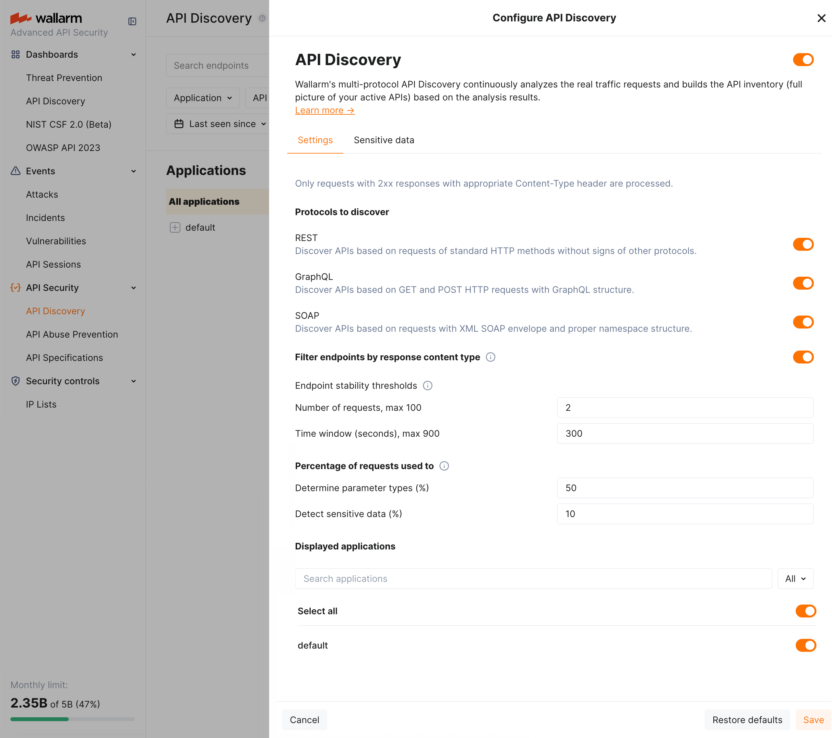The height and width of the screenshot is (738, 832).
Task: Select the calendar icon beside Last seen since
Action: click(179, 124)
